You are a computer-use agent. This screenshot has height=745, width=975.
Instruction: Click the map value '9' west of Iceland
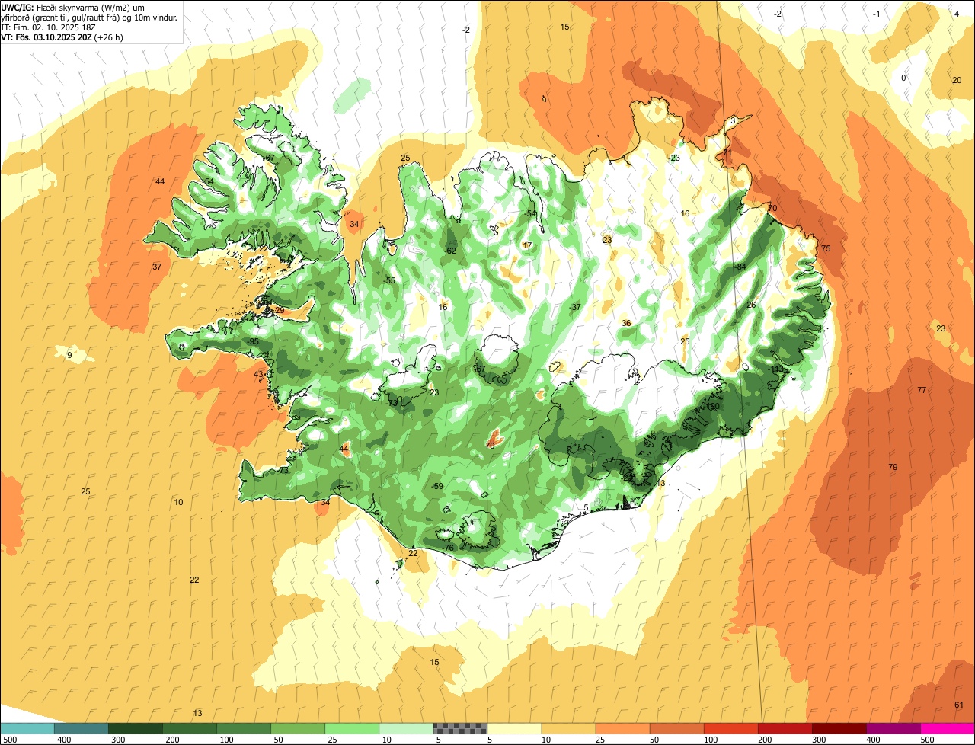(x=69, y=355)
